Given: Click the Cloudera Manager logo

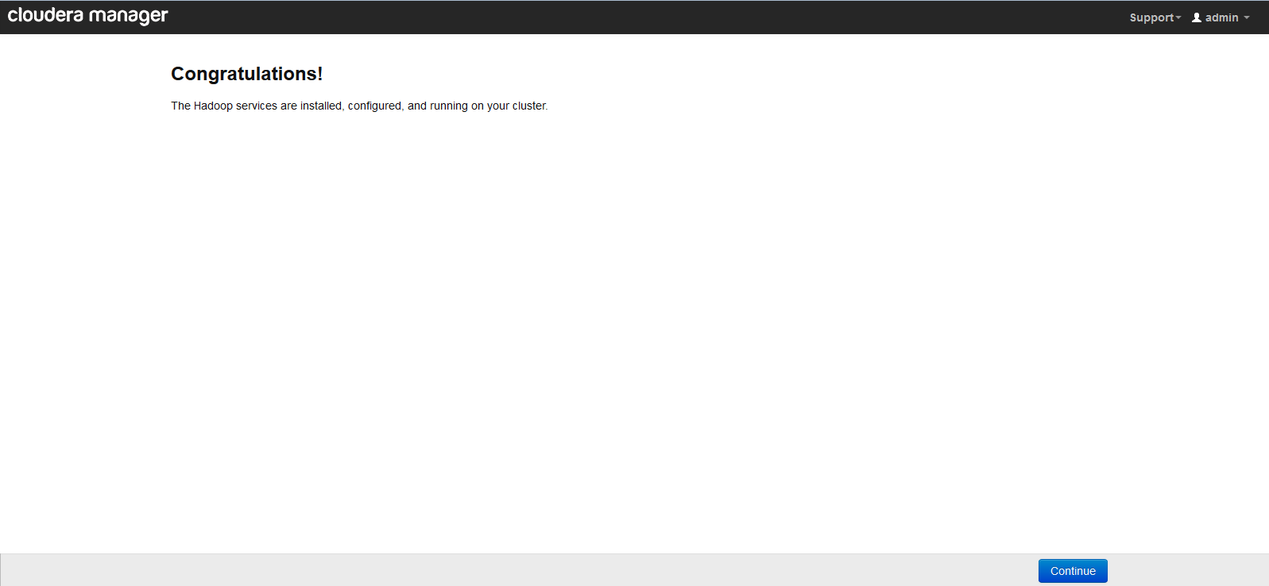Looking at the screenshot, I should [88, 16].
